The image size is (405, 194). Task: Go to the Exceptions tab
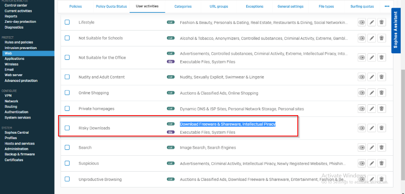coord(255,7)
